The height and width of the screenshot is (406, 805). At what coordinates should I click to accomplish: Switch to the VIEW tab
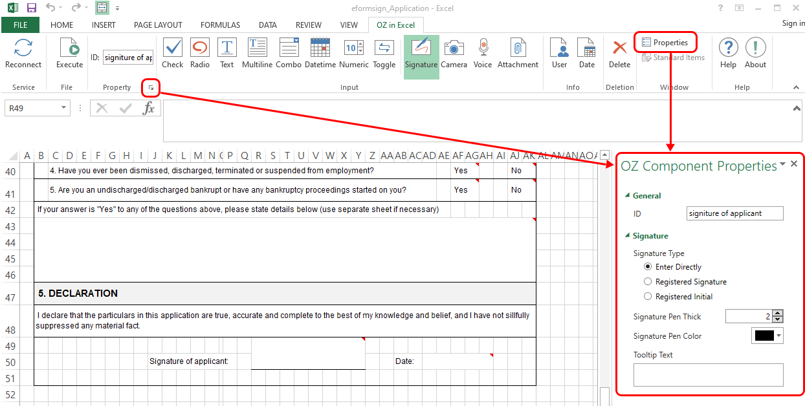click(349, 25)
